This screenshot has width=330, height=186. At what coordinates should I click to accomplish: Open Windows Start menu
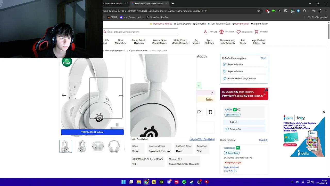(x=123, y=182)
